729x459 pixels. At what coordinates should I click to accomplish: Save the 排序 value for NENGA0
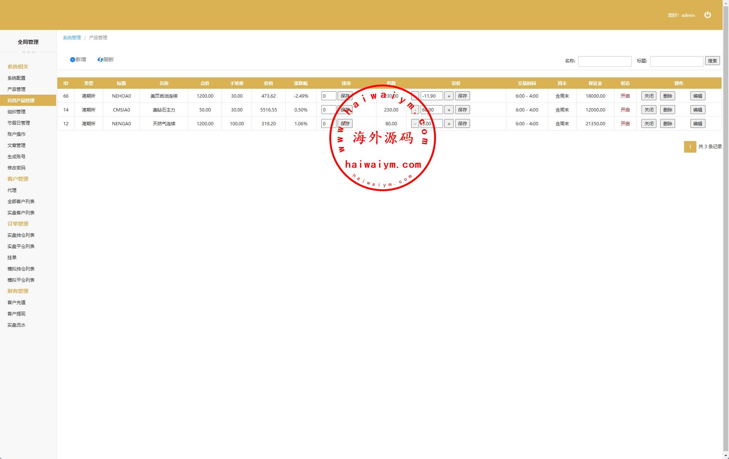(x=345, y=124)
